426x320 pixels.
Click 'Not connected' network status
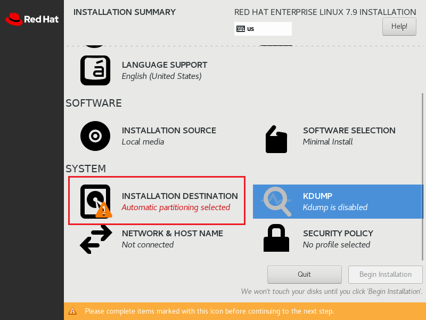148,245
